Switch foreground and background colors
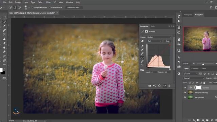The image size is (217, 122). 4,69
